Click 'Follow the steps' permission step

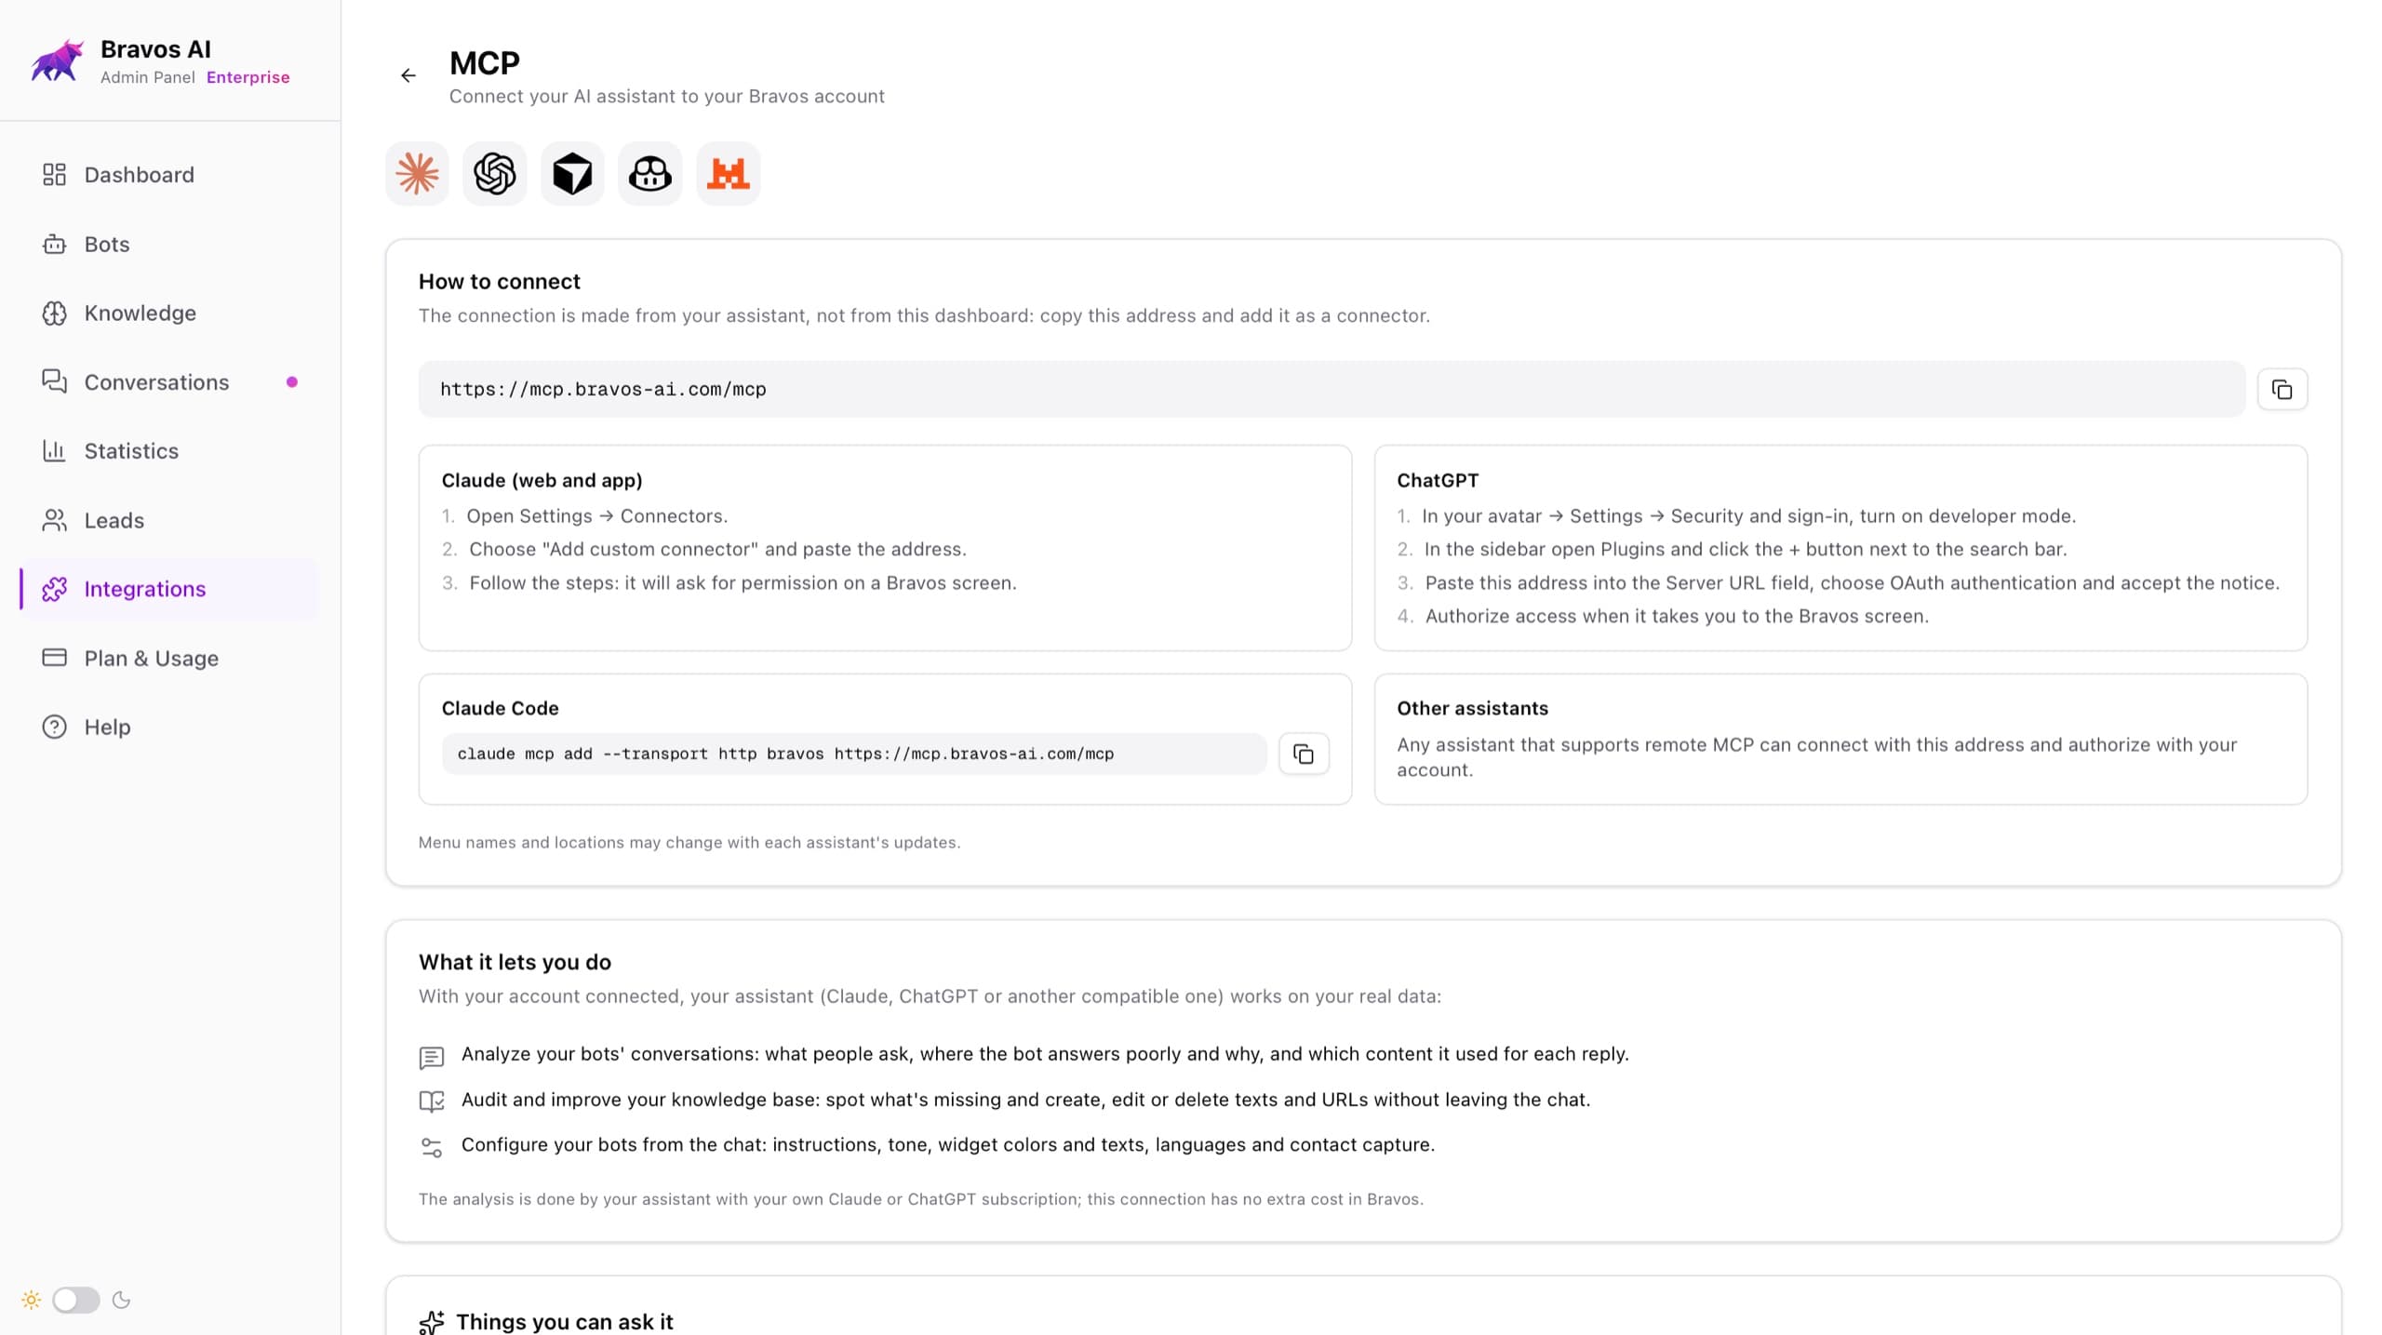743,583
